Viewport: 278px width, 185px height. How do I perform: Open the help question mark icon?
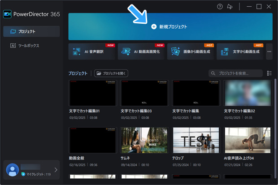point(220,7)
